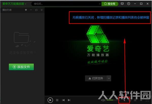Enter fullscreen using the bottom-right icon
Viewport: 152px width, 104px height.
pos(147,100)
